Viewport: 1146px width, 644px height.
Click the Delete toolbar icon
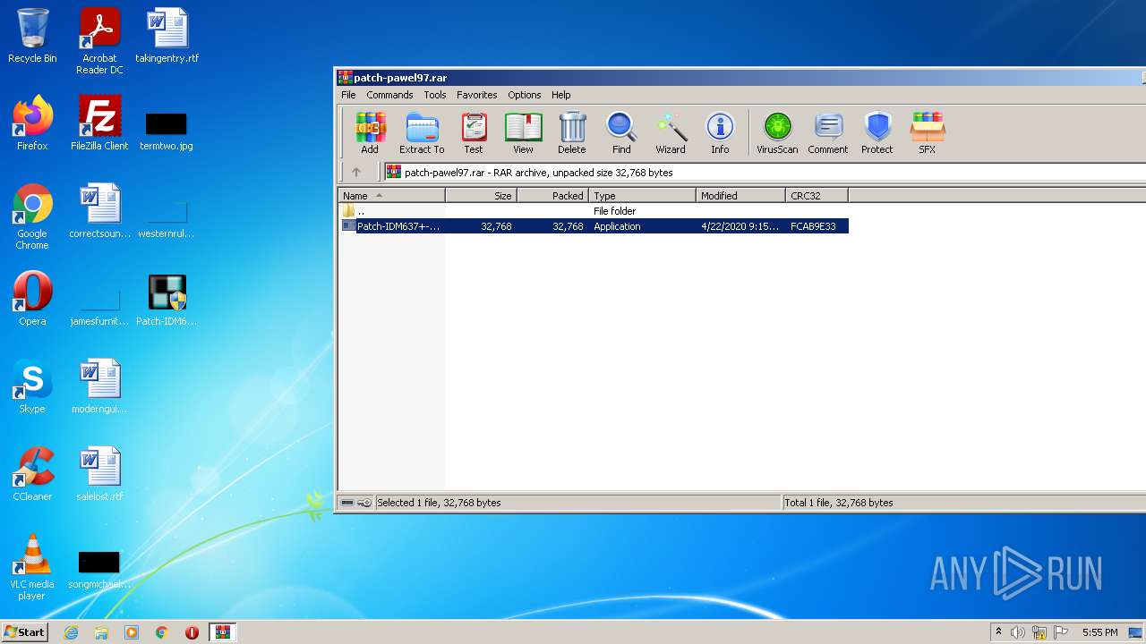point(572,132)
